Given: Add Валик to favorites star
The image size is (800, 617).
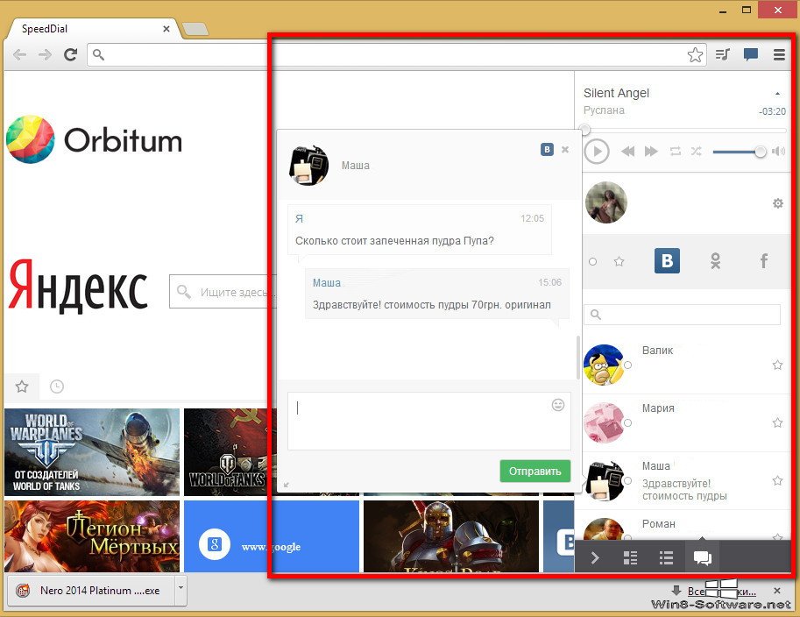Looking at the screenshot, I should (777, 365).
